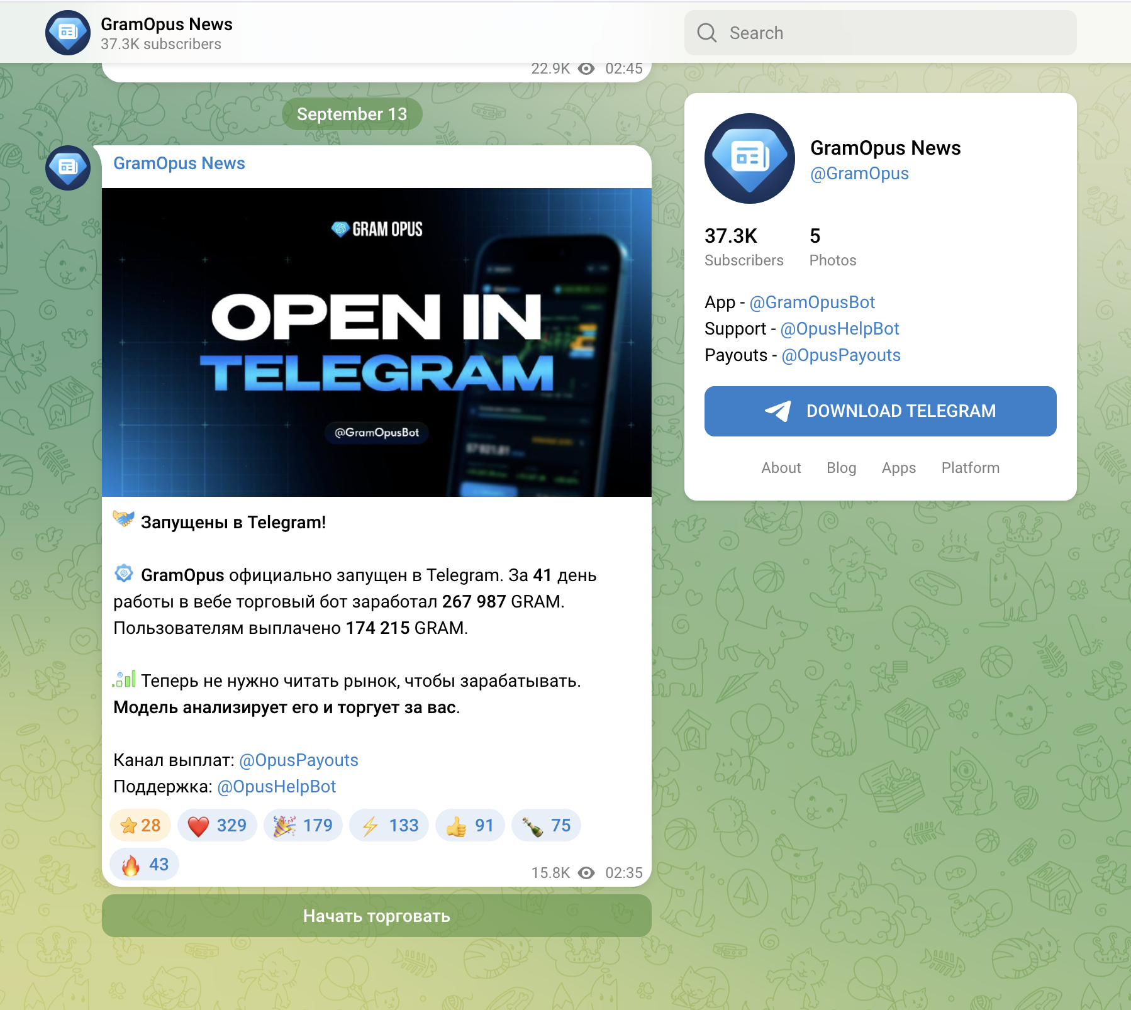Open the @GramOpus handle link

pos(859,174)
